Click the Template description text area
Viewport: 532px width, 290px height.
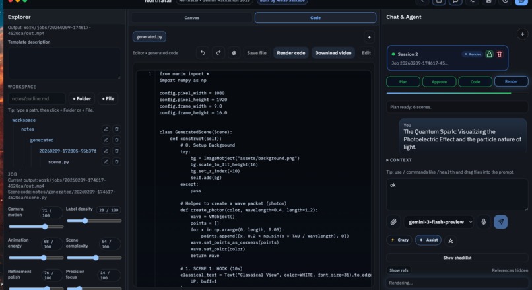(x=64, y=63)
